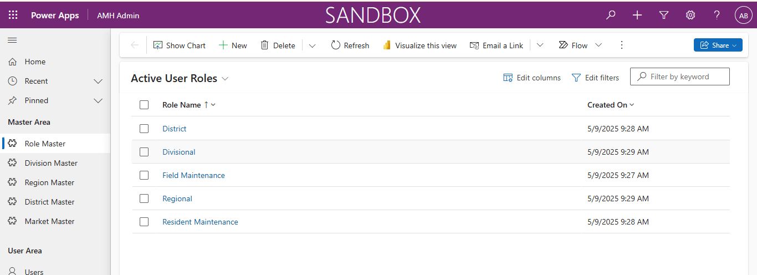This screenshot has width=757, height=275.
Task: Click the search magnifier icon in header
Action: click(x=611, y=15)
